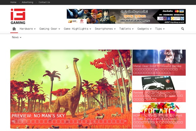Viewport: 196px width, 131px height.
Task: Open the search magnifier icon
Action: 183,29
